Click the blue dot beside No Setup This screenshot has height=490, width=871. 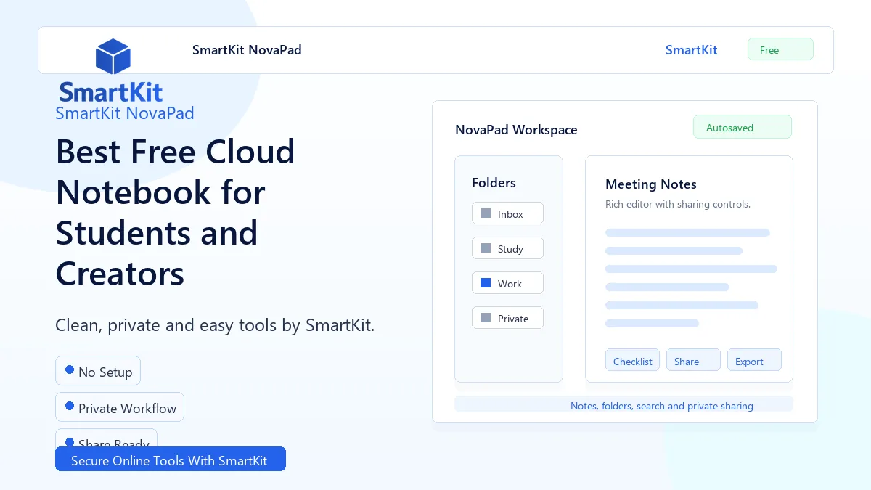(70, 369)
